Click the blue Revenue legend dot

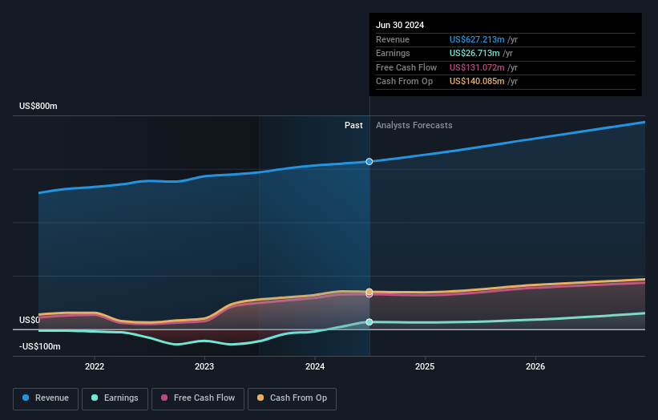click(x=26, y=398)
